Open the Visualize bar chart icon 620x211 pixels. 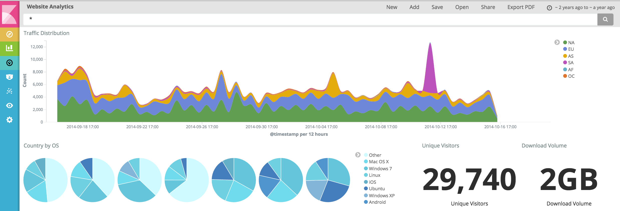[10, 48]
